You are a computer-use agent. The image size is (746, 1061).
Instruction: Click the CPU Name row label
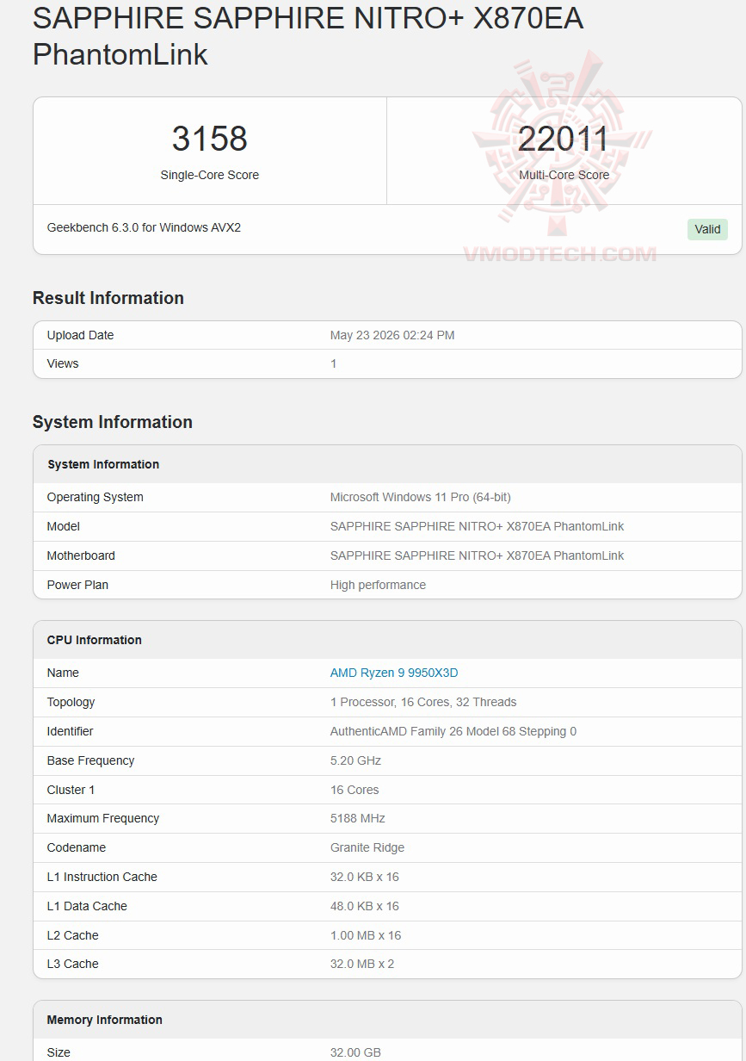pyautogui.click(x=63, y=673)
